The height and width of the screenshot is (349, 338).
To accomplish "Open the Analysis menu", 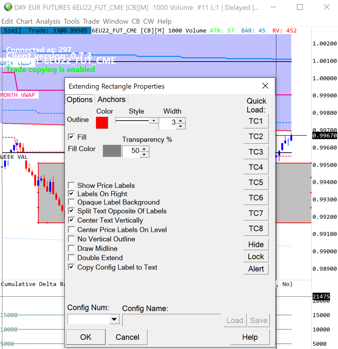I will point(48,21).
